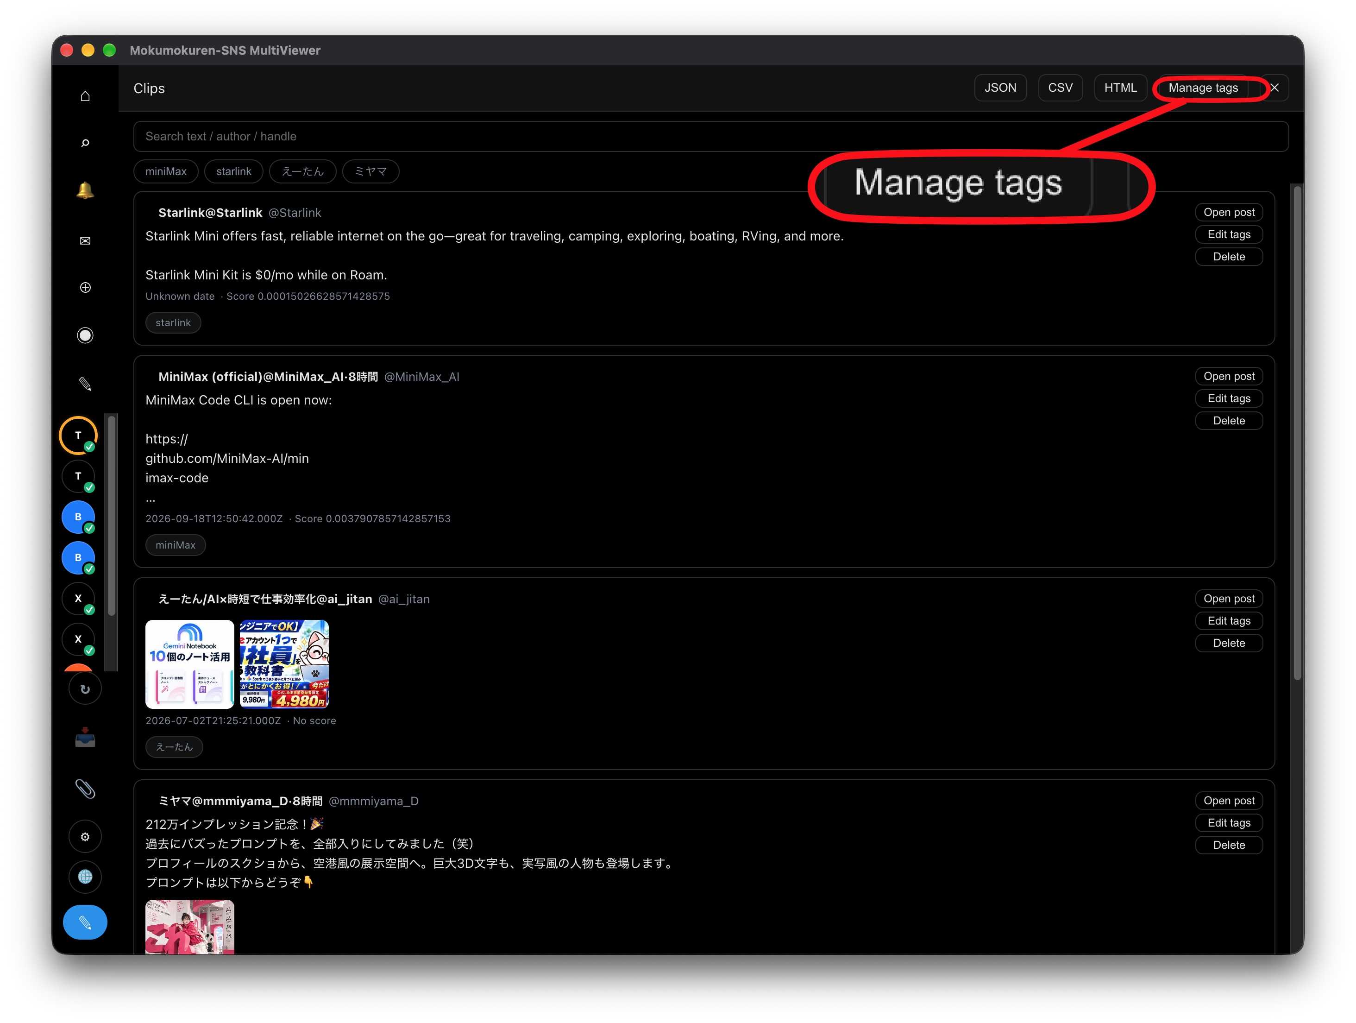Delete the MiniMax clip
Screen dimensions: 1356x1023
[1229, 421]
